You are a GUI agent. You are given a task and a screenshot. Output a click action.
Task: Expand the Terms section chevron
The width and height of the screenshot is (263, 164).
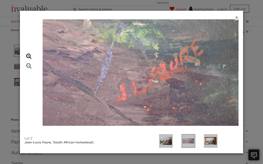pos(247,162)
